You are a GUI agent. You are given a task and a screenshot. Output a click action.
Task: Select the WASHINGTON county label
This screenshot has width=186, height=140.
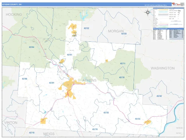162,68
